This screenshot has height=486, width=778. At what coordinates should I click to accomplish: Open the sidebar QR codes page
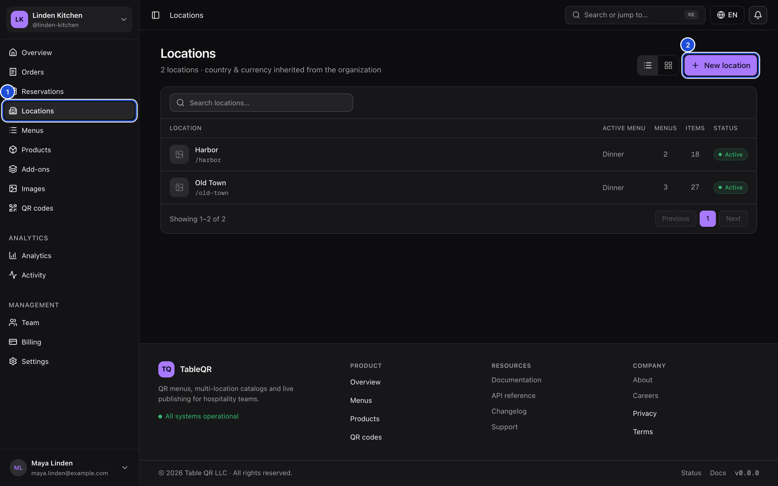(69, 208)
